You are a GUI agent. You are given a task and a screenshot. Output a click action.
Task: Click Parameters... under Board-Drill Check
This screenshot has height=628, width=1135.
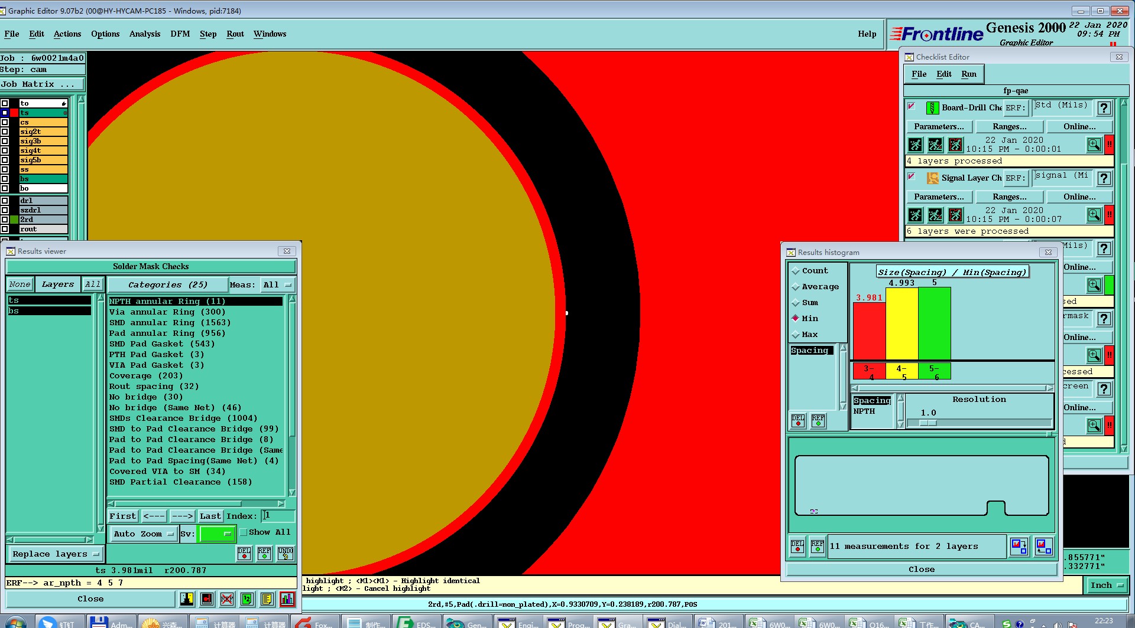[939, 127]
